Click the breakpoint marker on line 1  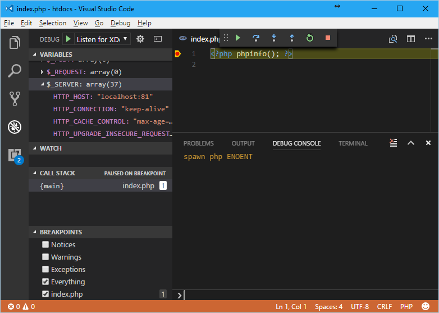177,53
